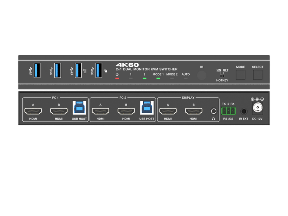Image resolution: width=288 pixels, height=216 pixels.
Task: Click the keyboard-marked front USB port
Action: 78,70
